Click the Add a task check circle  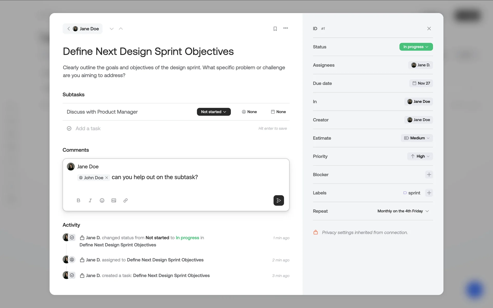(x=69, y=128)
